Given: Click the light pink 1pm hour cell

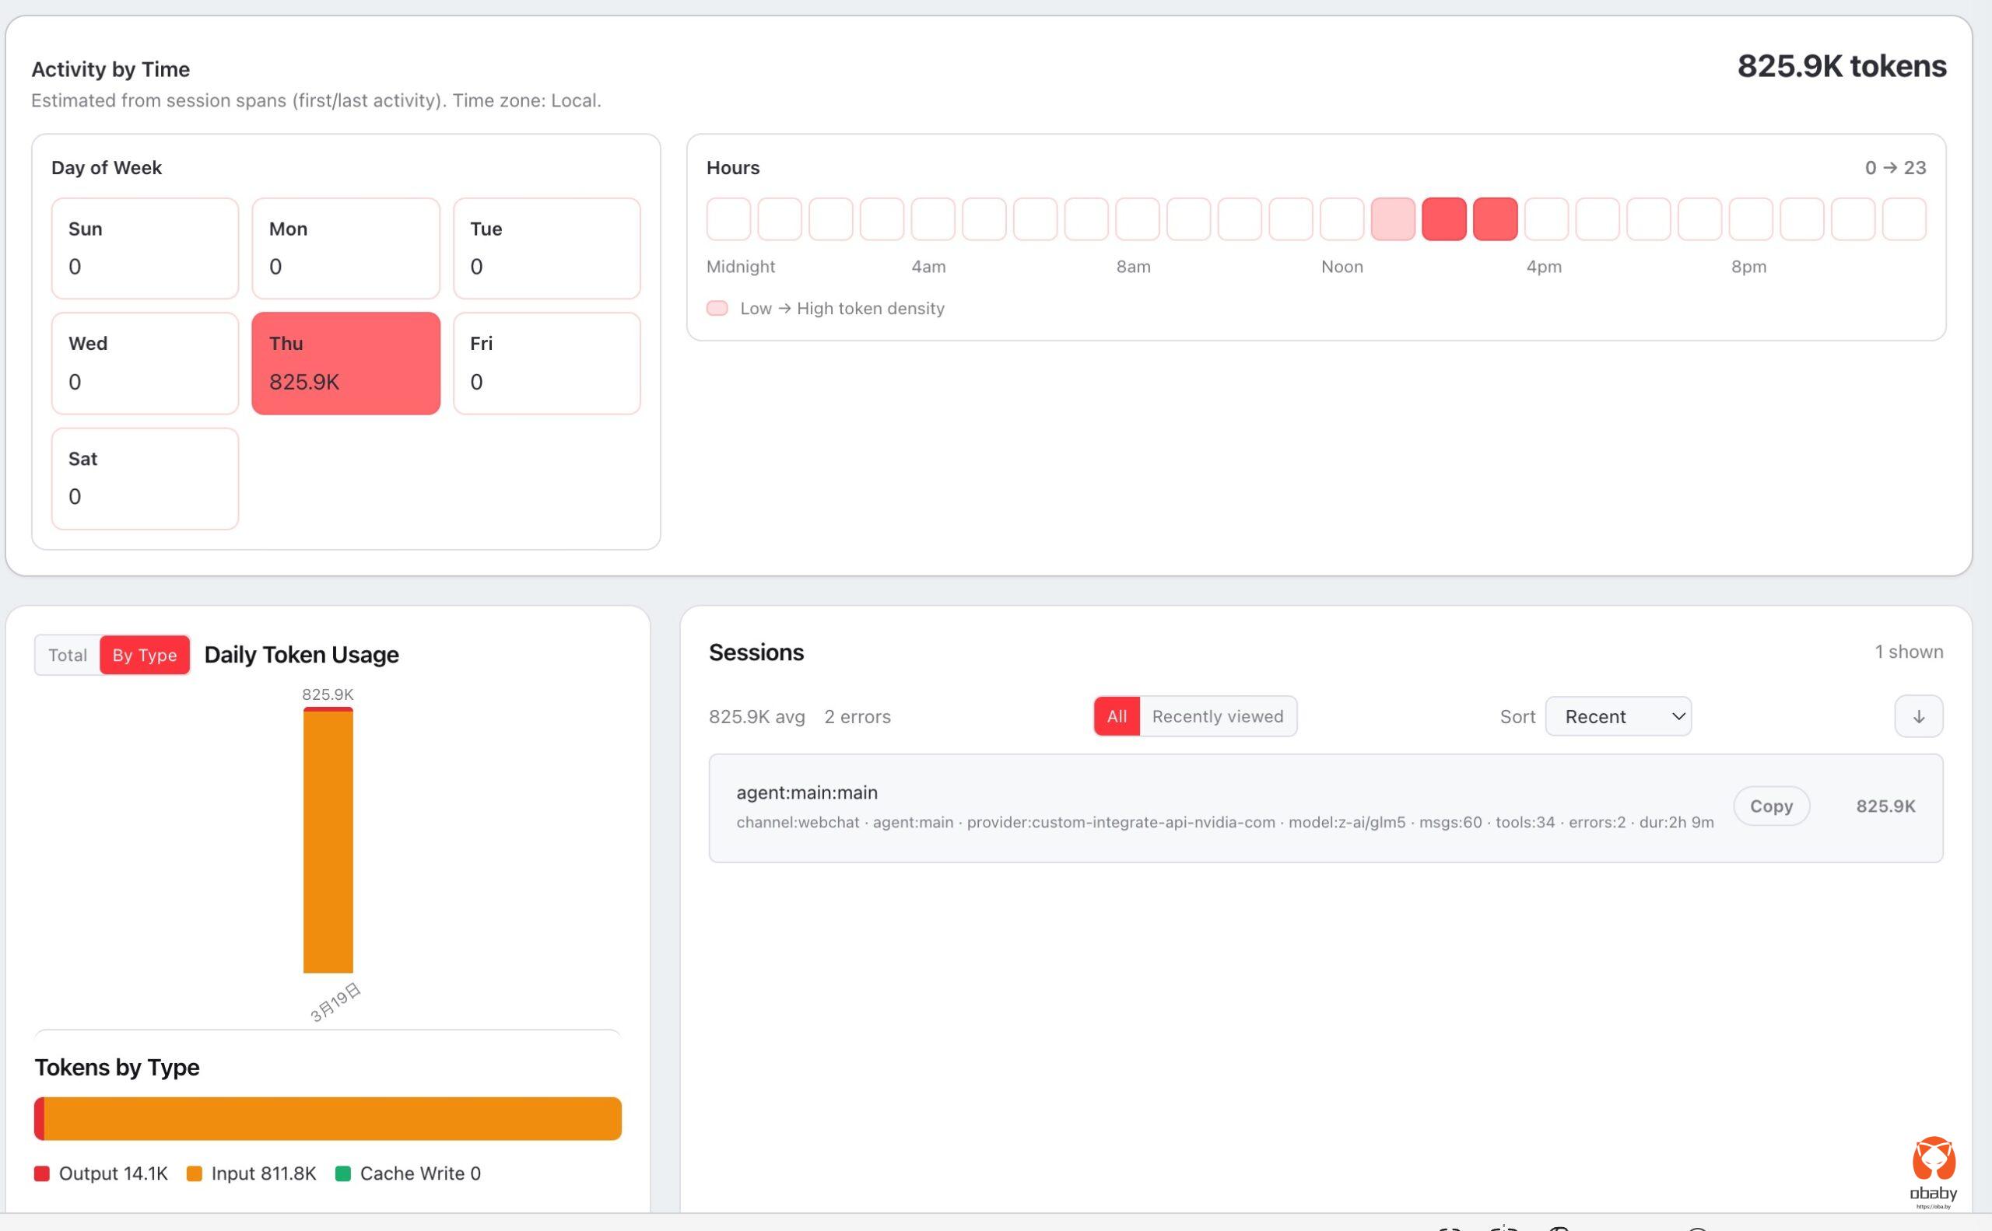Looking at the screenshot, I should [x=1392, y=219].
